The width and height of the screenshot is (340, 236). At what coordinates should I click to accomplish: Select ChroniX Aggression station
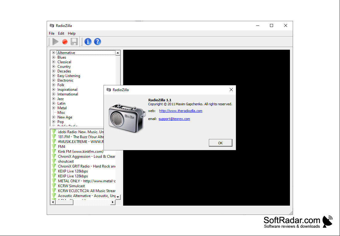87,157
